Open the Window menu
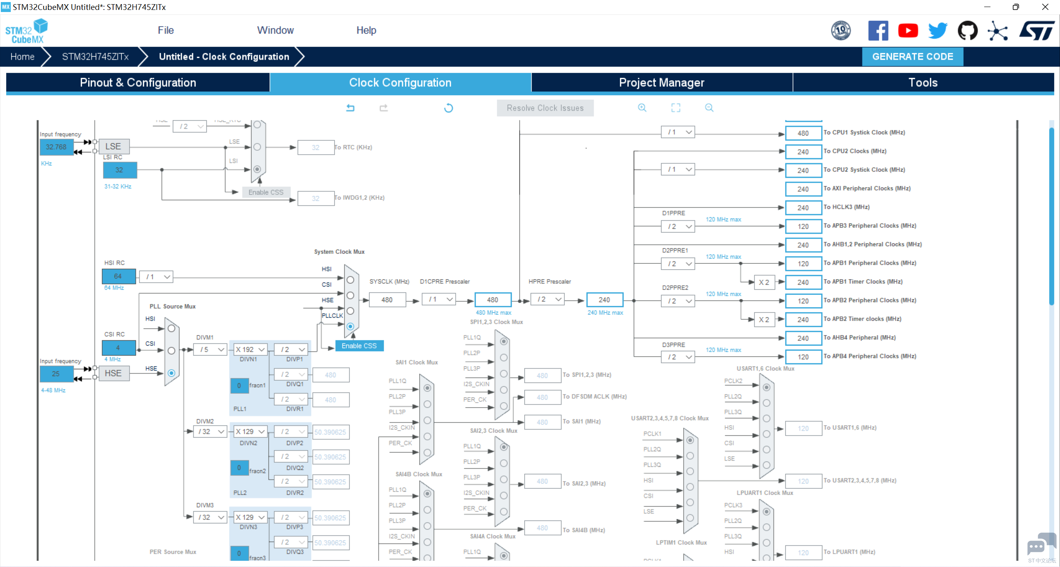Viewport: 1060px width, 567px height. tap(275, 30)
